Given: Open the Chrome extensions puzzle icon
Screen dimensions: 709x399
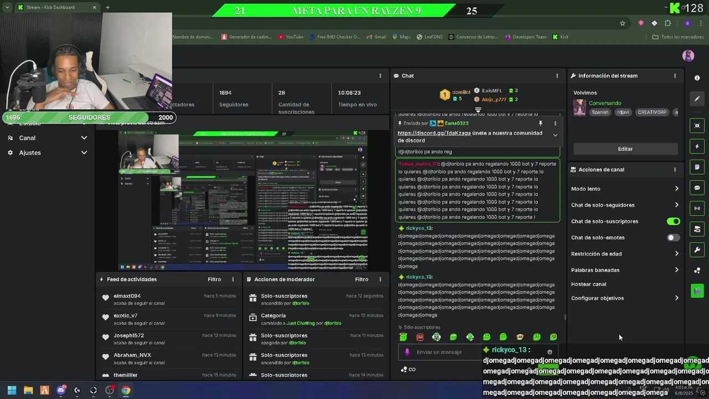Looking at the screenshot, I should click(x=667, y=23).
